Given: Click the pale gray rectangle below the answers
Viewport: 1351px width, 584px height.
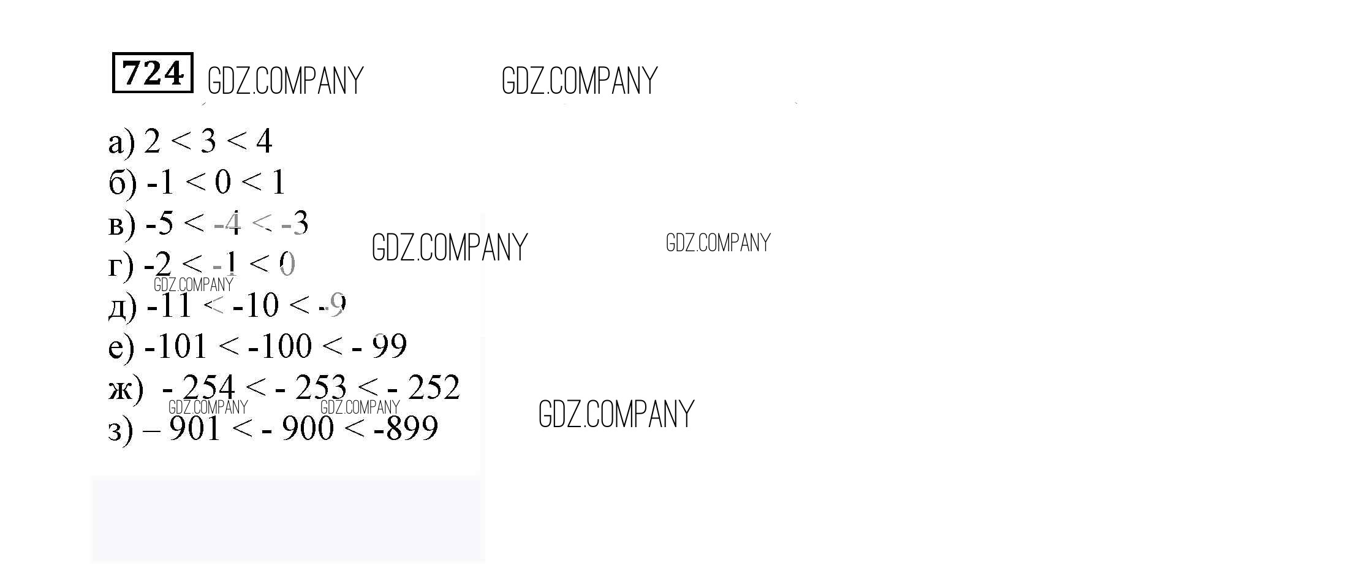Looking at the screenshot, I should pyautogui.click(x=288, y=518).
